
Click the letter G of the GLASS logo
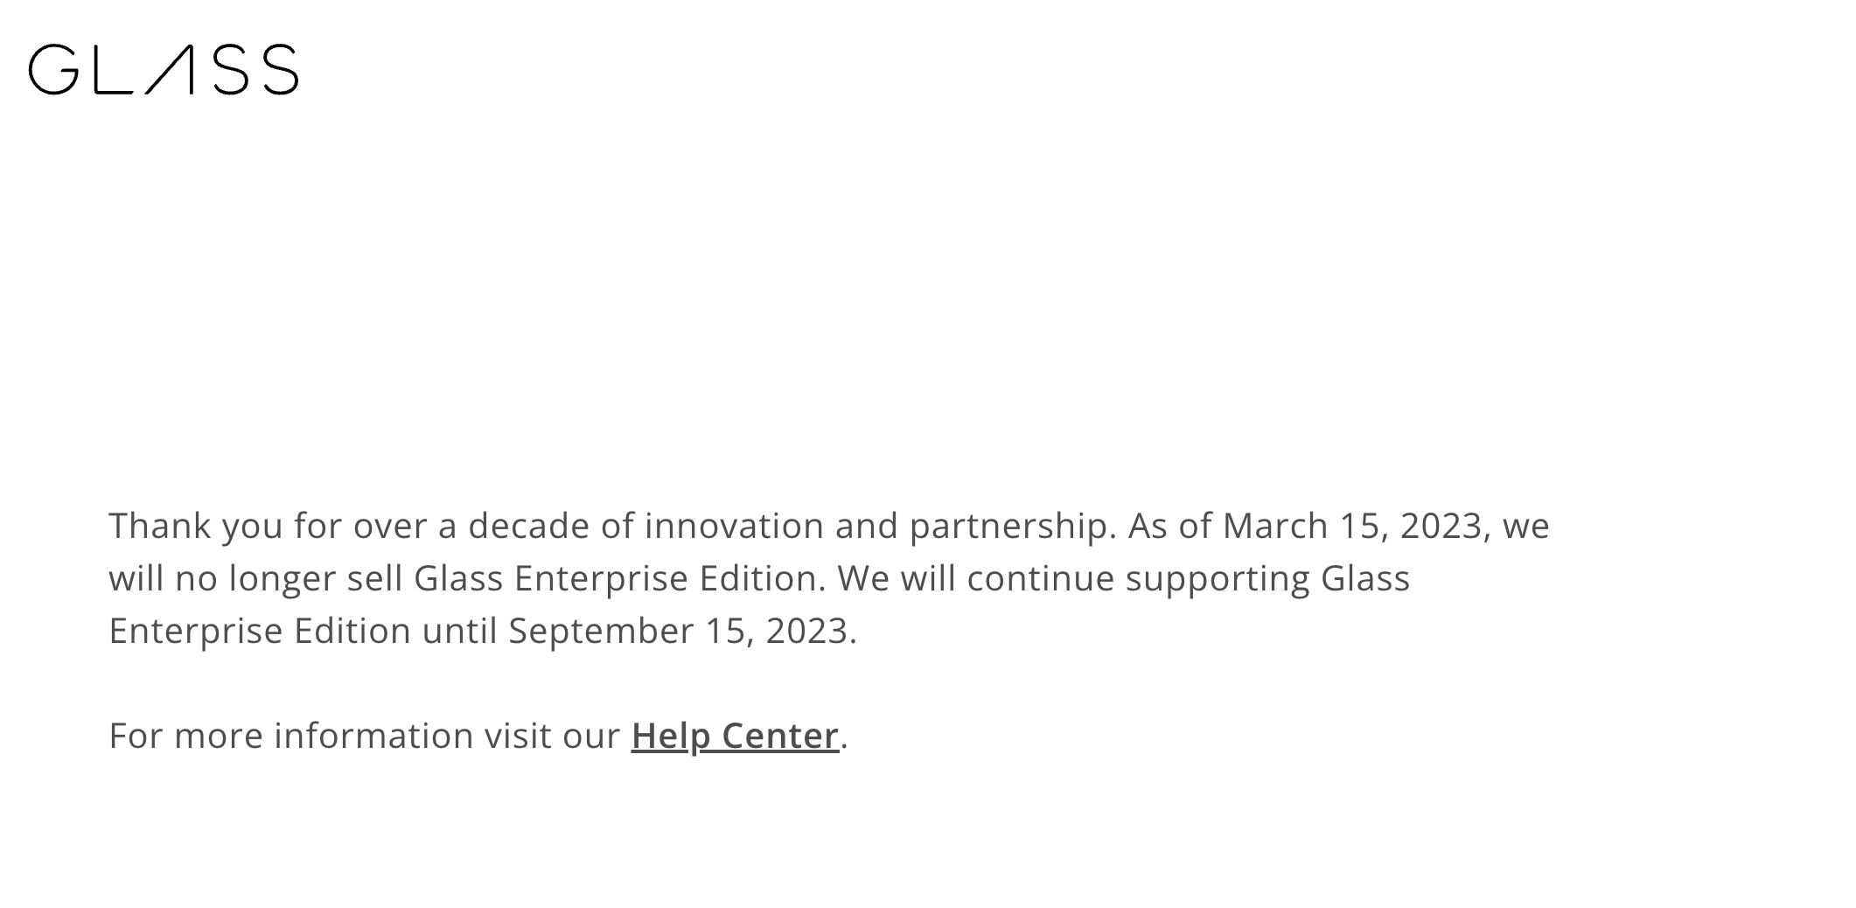click(x=54, y=69)
